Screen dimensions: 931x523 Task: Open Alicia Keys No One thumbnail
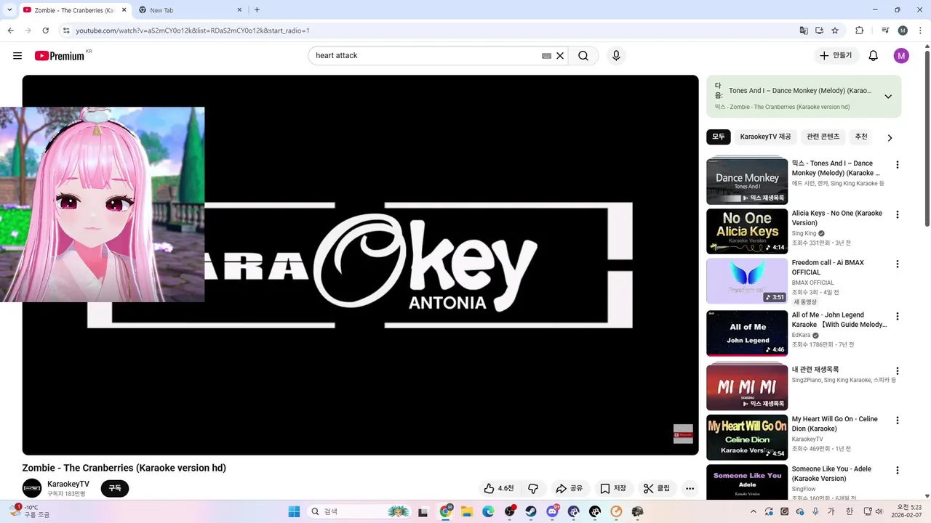[747, 231]
